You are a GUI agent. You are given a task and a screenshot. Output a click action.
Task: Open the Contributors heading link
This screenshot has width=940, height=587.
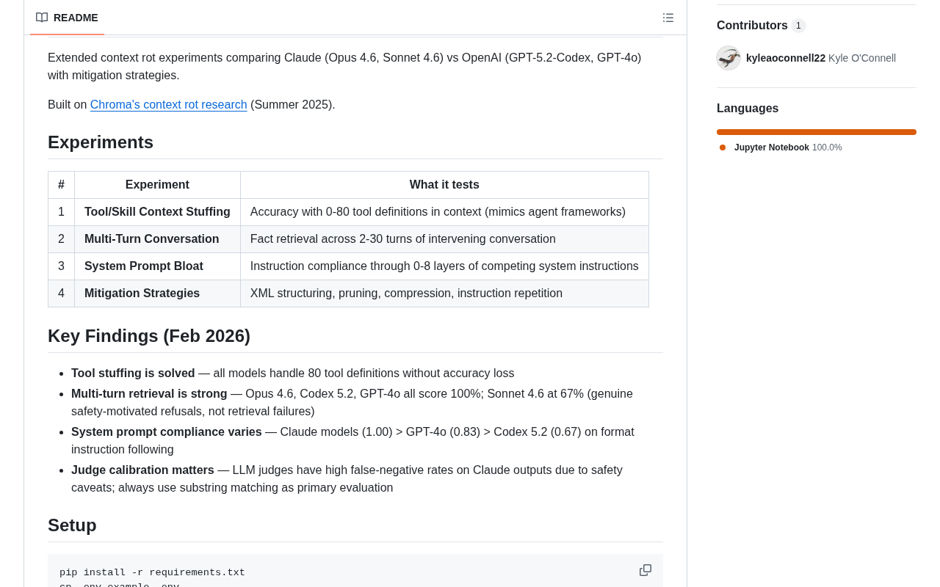point(752,26)
